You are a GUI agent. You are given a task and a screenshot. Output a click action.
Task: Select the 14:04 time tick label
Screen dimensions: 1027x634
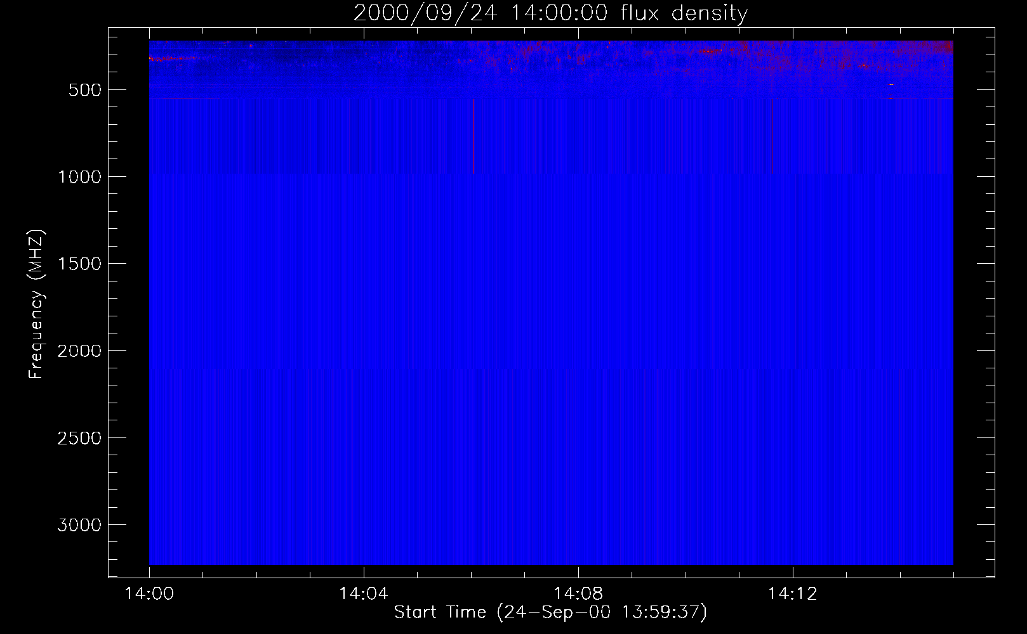pyautogui.click(x=363, y=594)
